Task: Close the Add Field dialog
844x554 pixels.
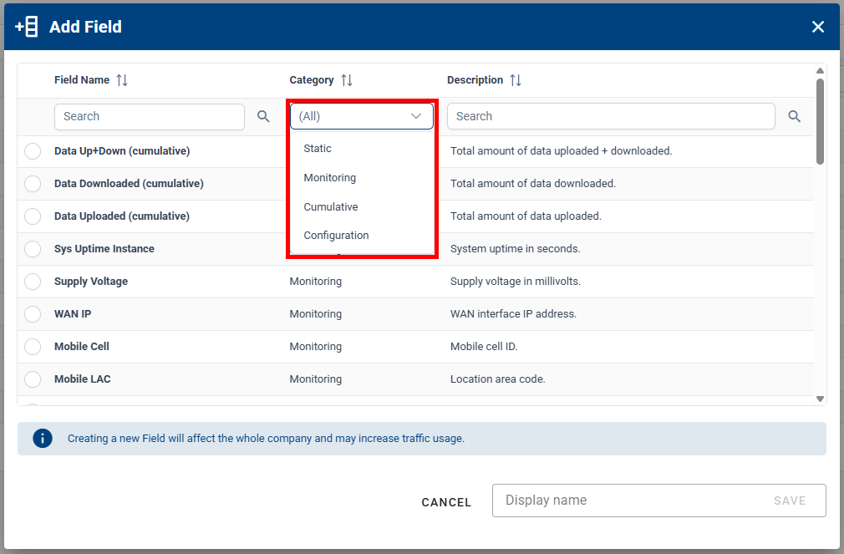Action: pyautogui.click(x=818, y=26)
